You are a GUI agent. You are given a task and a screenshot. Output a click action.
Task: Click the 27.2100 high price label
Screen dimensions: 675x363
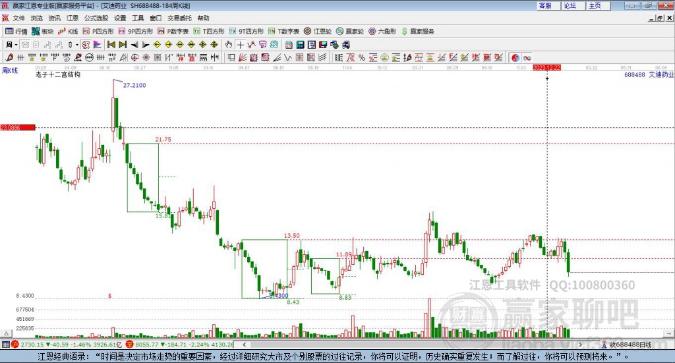(134, 85)
